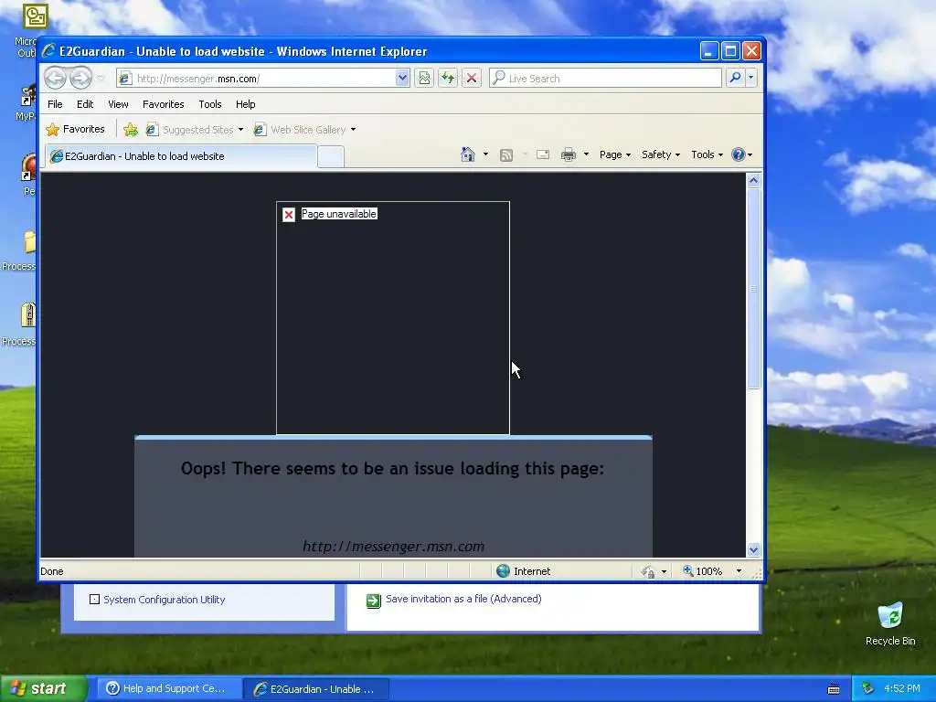936x702 pixels.
Task: Click the Internet zone globe icon
Action: pyautogui.click(x=504, y=571)
